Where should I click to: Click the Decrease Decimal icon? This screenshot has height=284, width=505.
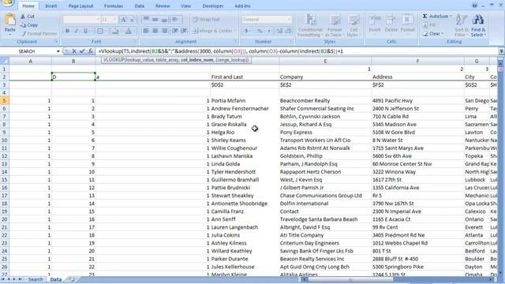click(x=288, y=31)
